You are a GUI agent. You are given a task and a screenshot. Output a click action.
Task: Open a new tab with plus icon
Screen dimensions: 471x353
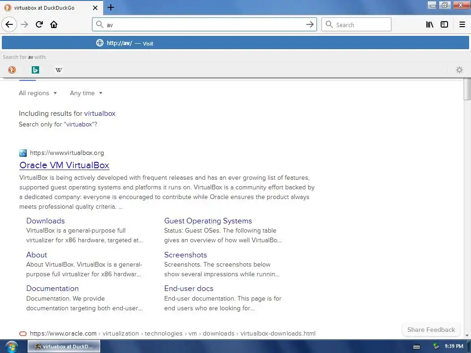[110, 7]
